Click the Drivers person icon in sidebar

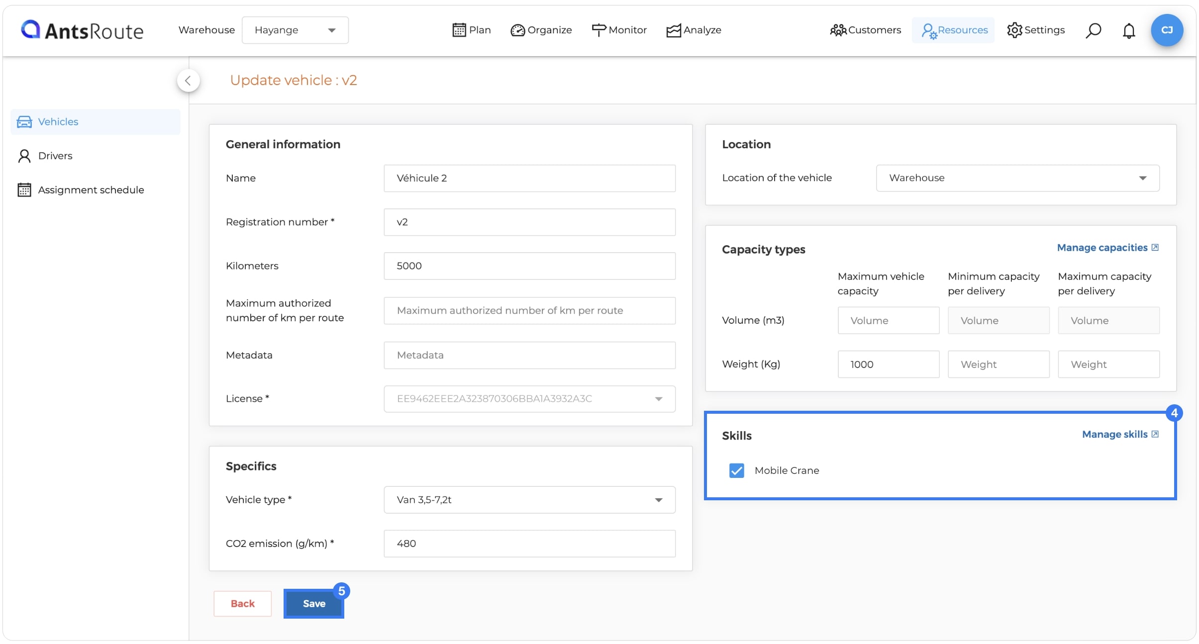(x=24, y=156)
